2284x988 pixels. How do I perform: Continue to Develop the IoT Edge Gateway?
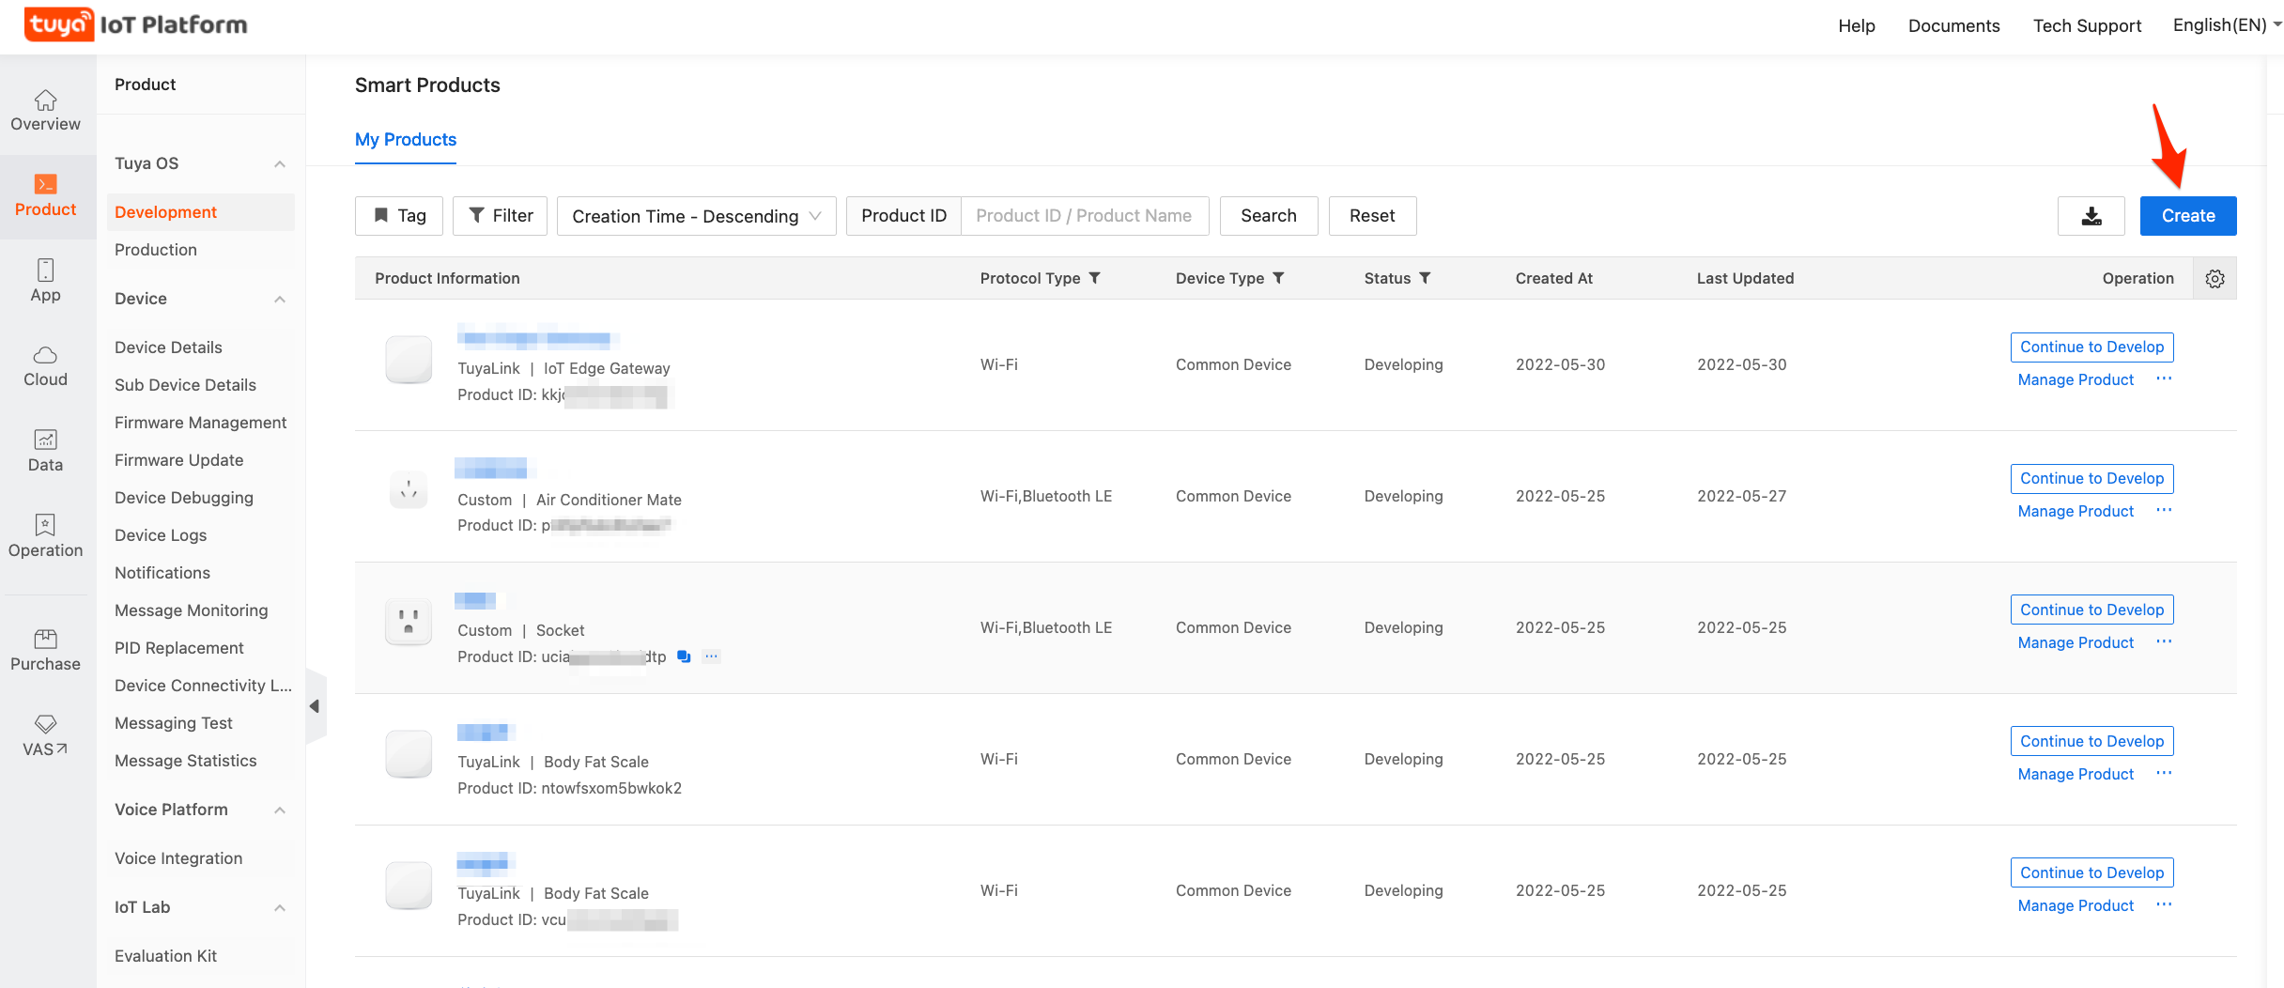point(2091,347)
